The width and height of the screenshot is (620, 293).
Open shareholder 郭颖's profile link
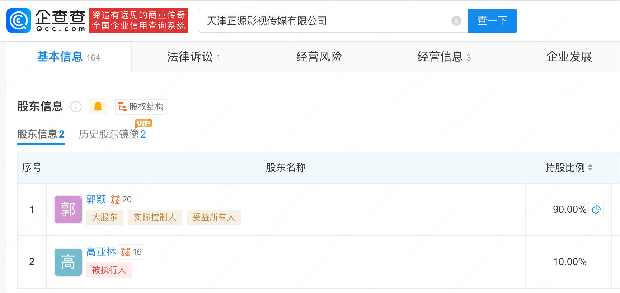[96, 199]
